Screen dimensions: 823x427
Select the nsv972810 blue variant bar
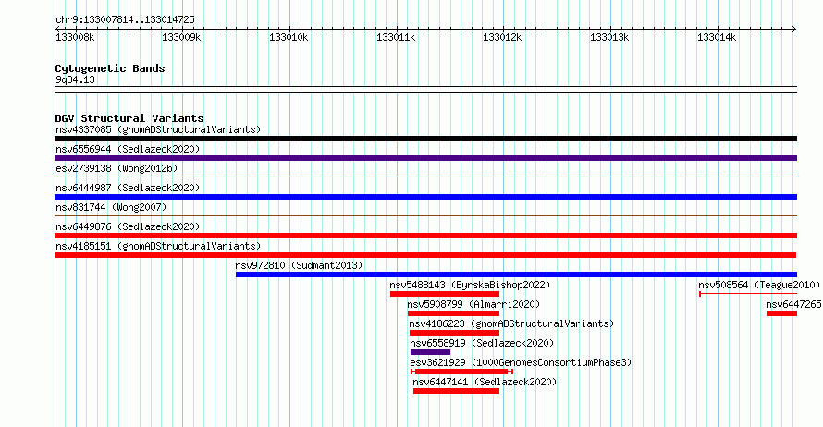[517, 274]
